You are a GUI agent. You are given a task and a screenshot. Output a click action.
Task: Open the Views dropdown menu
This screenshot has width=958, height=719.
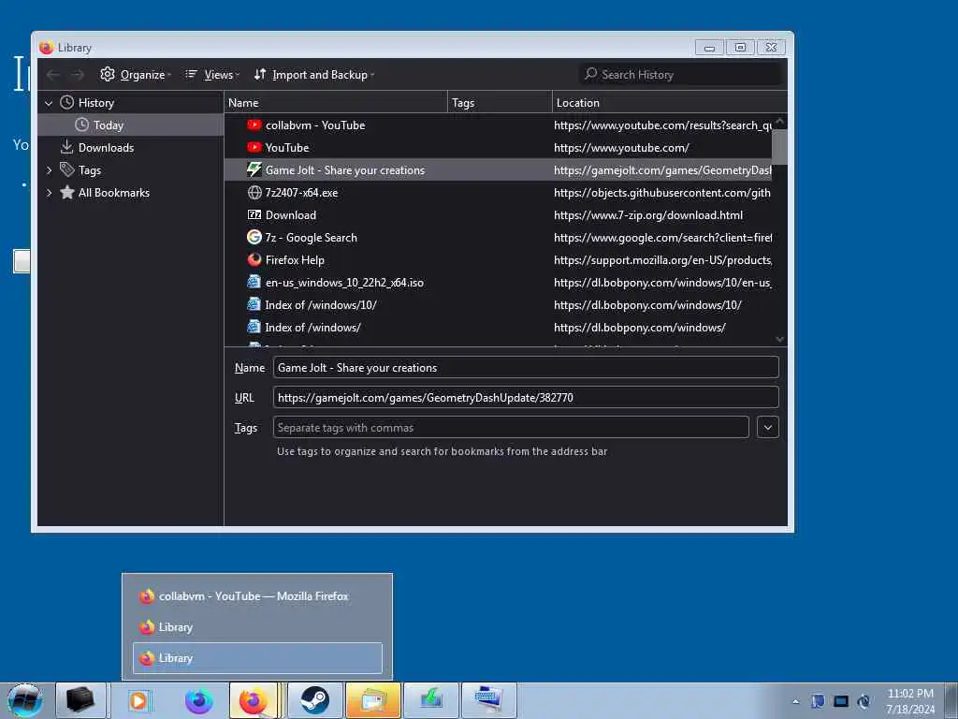[212, 75]
